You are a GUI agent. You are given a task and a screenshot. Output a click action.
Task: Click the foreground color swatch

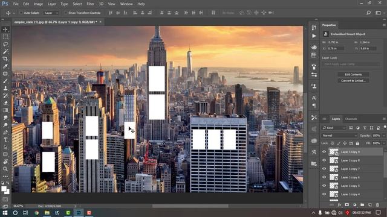4,189
